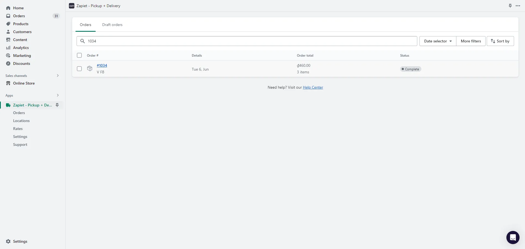Click the pin icon in top-right header
The image size is (525, 249).
(x=510, y=6)
